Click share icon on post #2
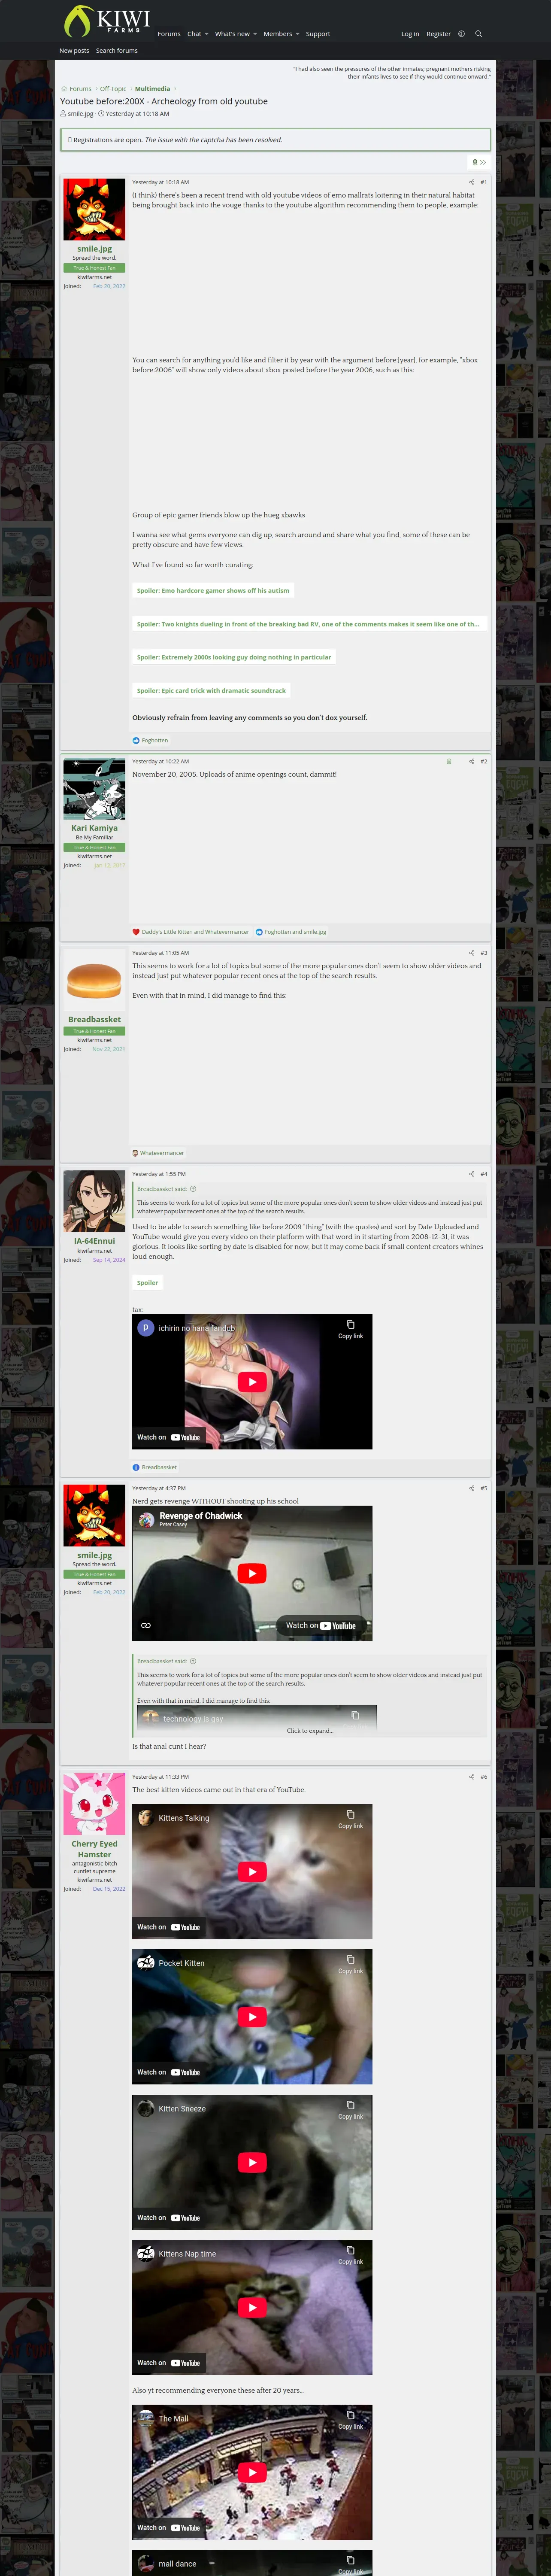 (471, 761)
